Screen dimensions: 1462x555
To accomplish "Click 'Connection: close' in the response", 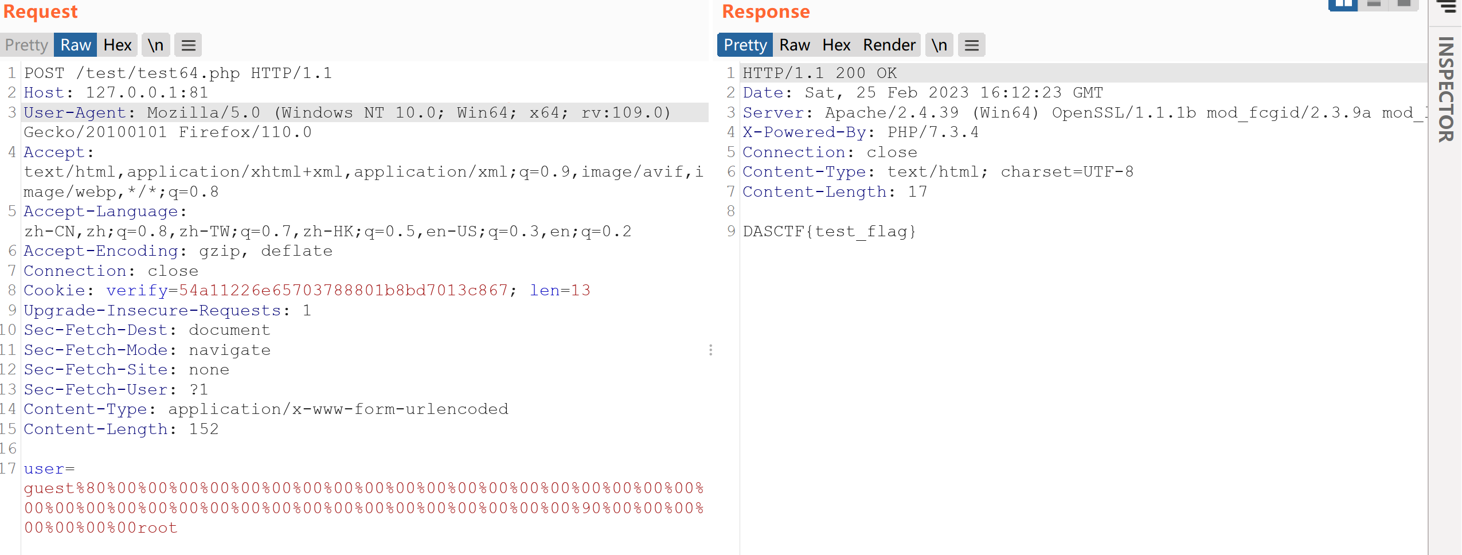I will pos(830,153).
